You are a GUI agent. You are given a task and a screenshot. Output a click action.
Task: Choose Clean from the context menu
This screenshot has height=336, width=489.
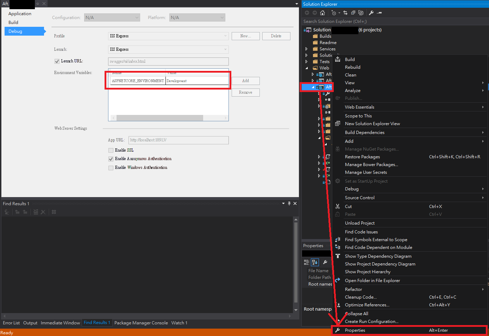[409, 75]
